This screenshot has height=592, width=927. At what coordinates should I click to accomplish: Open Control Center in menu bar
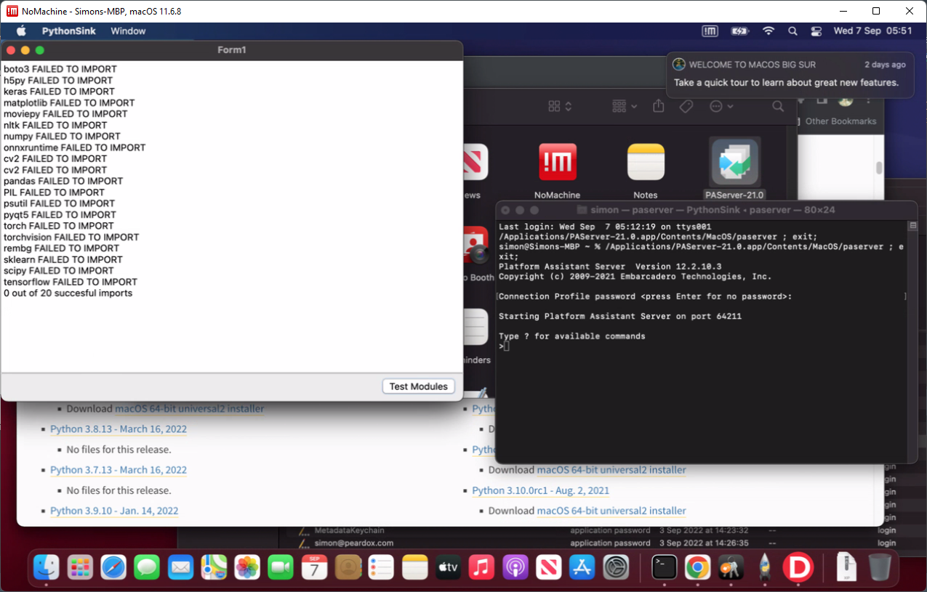tap(816, 31)
